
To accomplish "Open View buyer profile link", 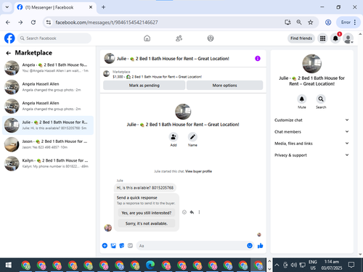I will click(198, 171).
